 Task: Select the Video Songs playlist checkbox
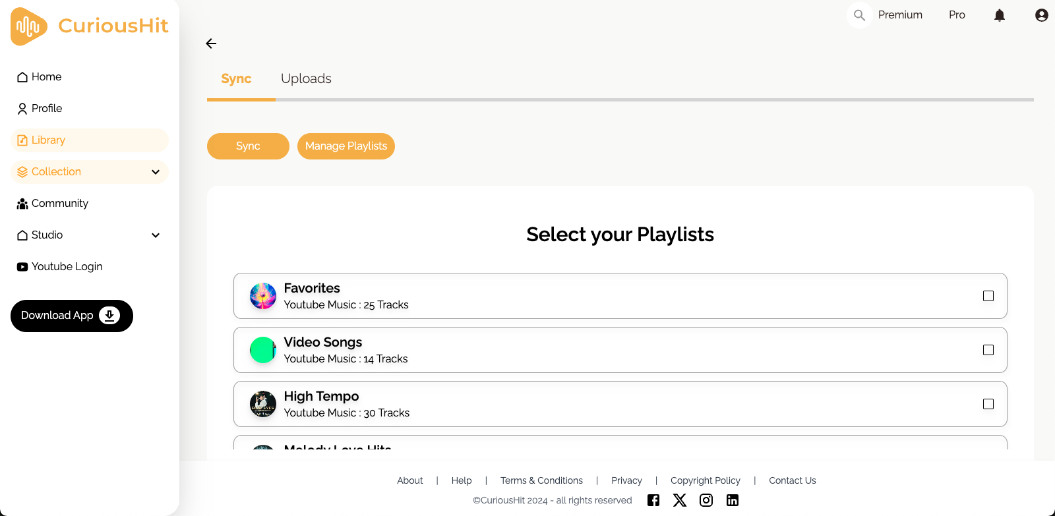988,350
